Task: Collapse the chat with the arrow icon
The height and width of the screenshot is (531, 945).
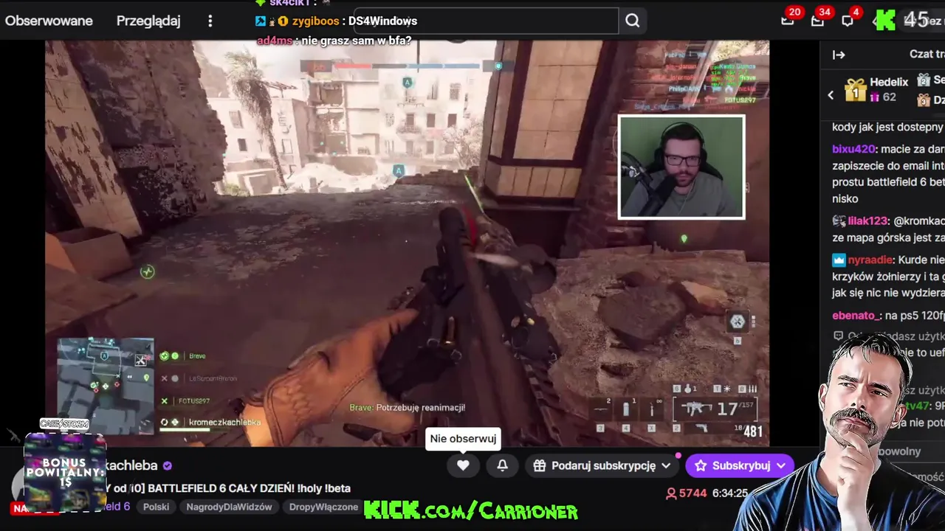Action: point(839,55)
